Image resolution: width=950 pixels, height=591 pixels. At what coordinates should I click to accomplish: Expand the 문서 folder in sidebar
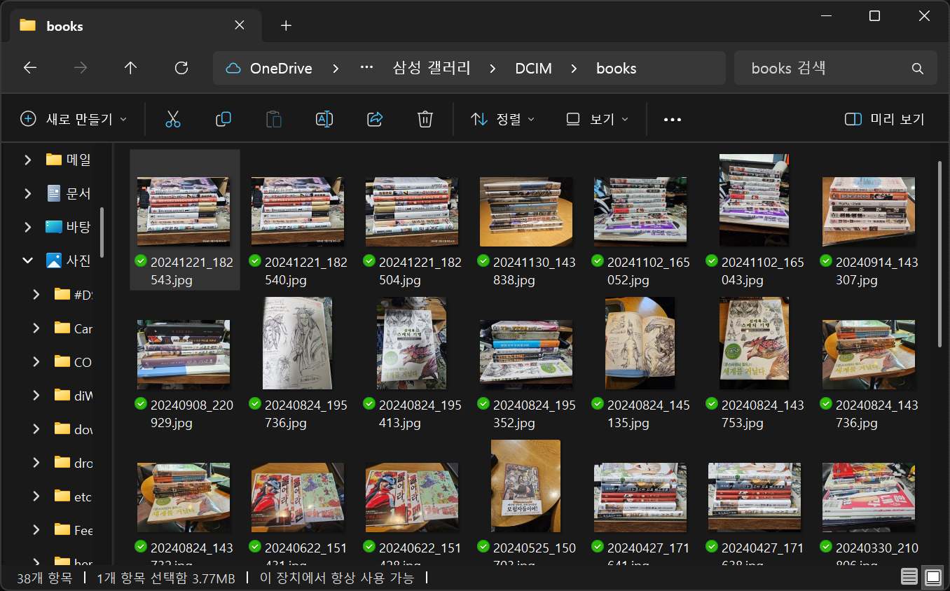tap(28, 193)
